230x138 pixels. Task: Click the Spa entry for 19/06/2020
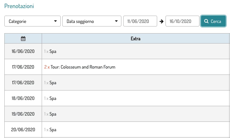click(x=53, y=114)
